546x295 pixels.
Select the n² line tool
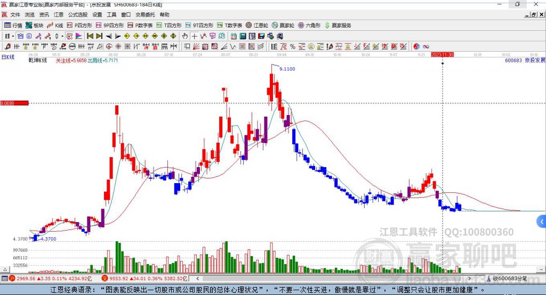91,46
